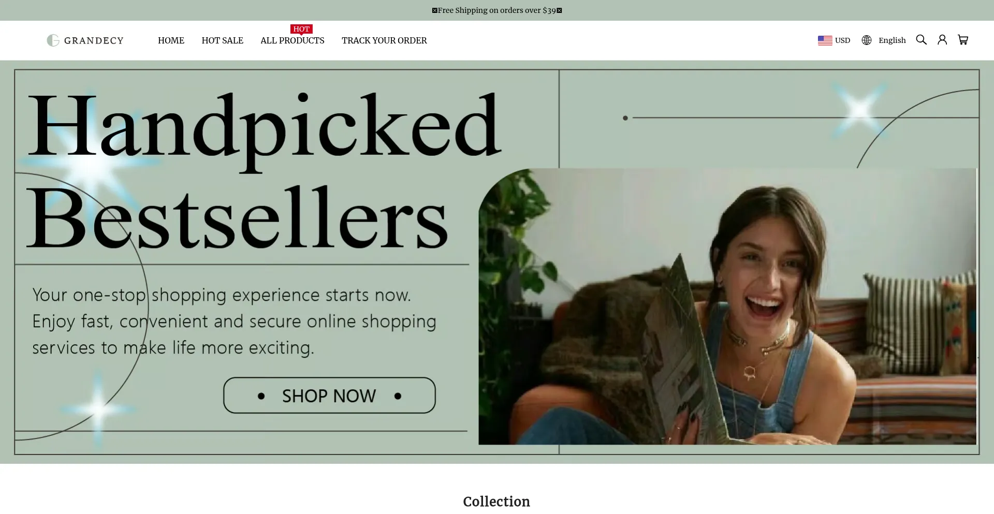Click the free shipping announcement bar
The height and width of the screenshot is (514, 994).
pos(497,10)
